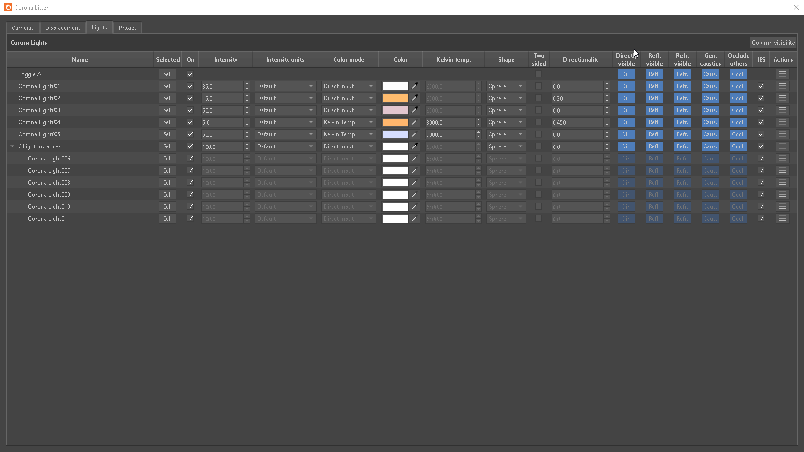Open the pink color swatch of Corona Light003
The height and width of the screenshot is (452, 804).
pyautogui.click(x=395, y=110)
